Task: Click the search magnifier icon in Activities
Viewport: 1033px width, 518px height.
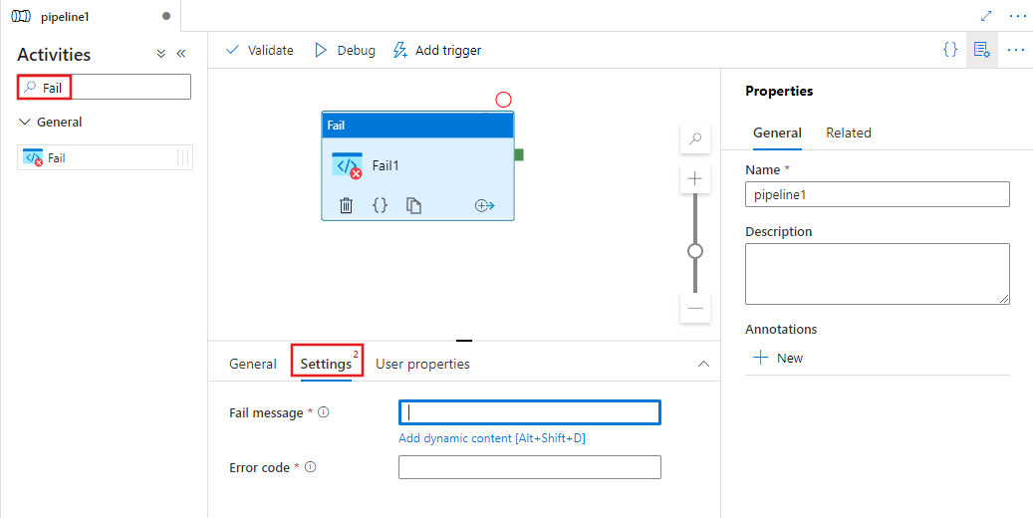Action: [x=30, y=87]
